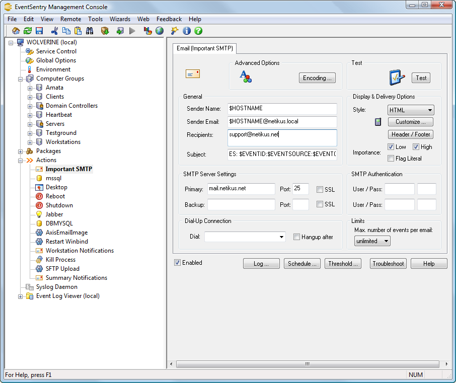Screen dimensions: 456x383
Task: Click the Schedule button
Action: pos(302,264)
